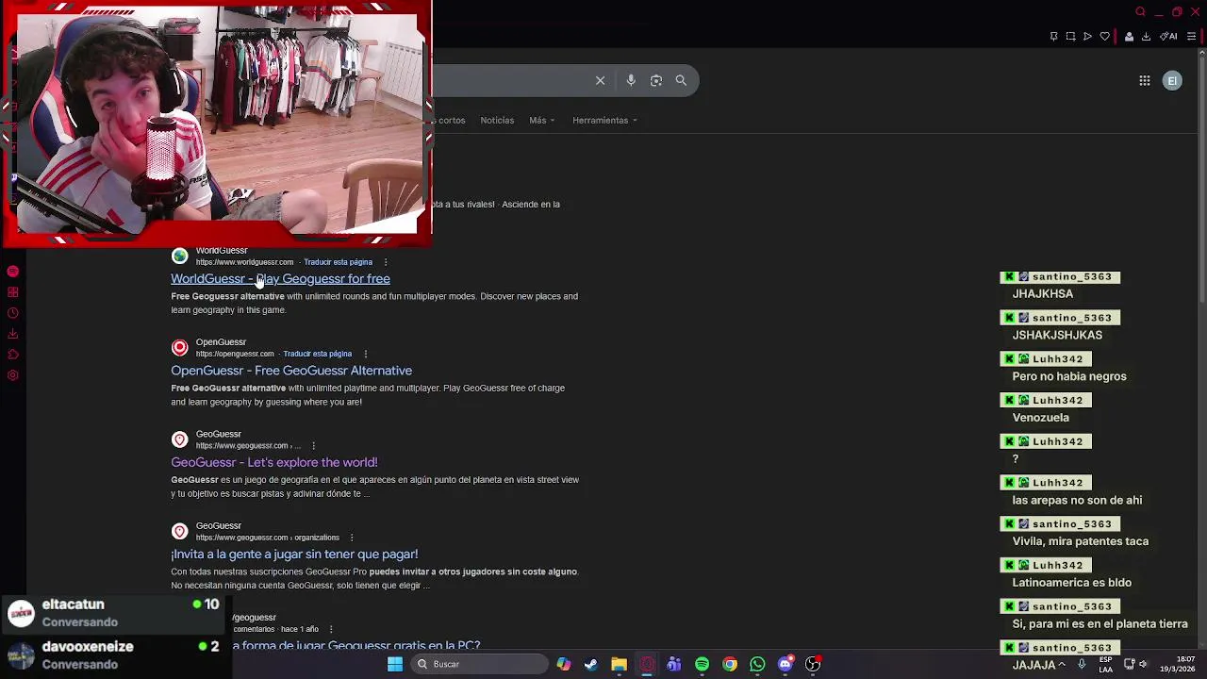Translate the OpenGuessr page

tap(318, 354)
